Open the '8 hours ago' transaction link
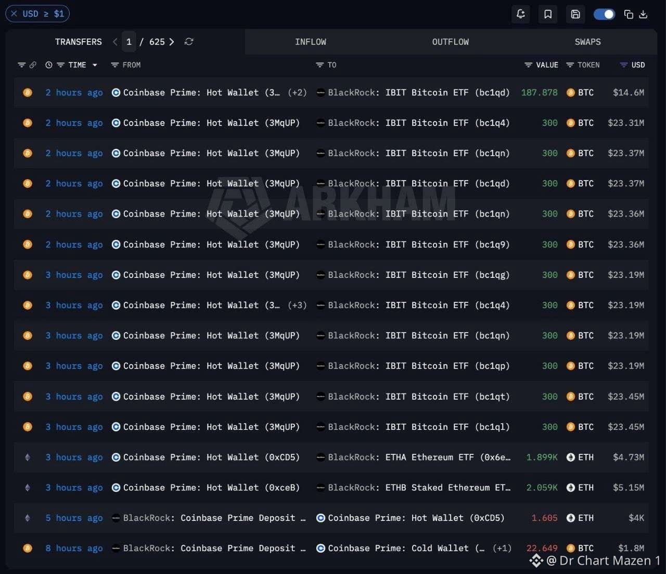Viewport: 666px width, 574px height. click(x=74, y=548)
